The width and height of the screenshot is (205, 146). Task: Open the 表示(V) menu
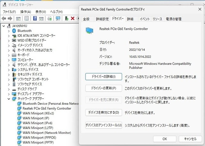[x=41, y=12]
